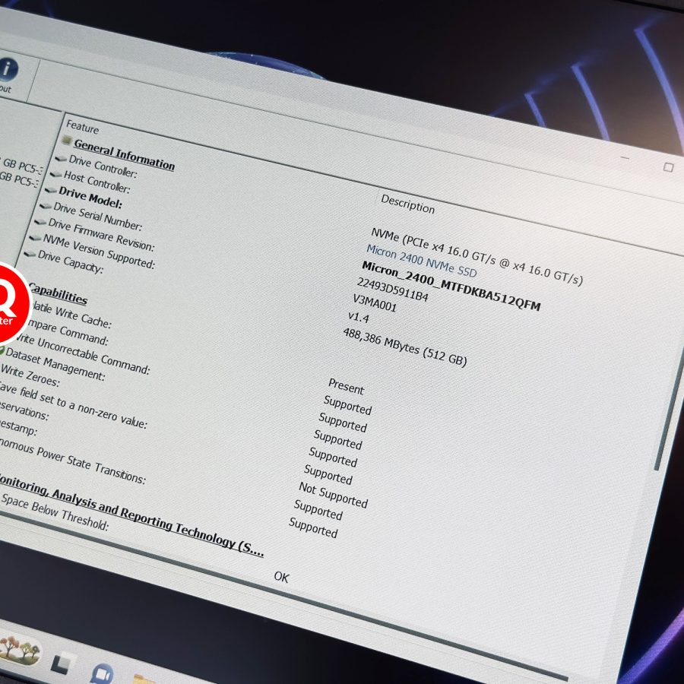Select the Dataset Management row label

(55, 364)
